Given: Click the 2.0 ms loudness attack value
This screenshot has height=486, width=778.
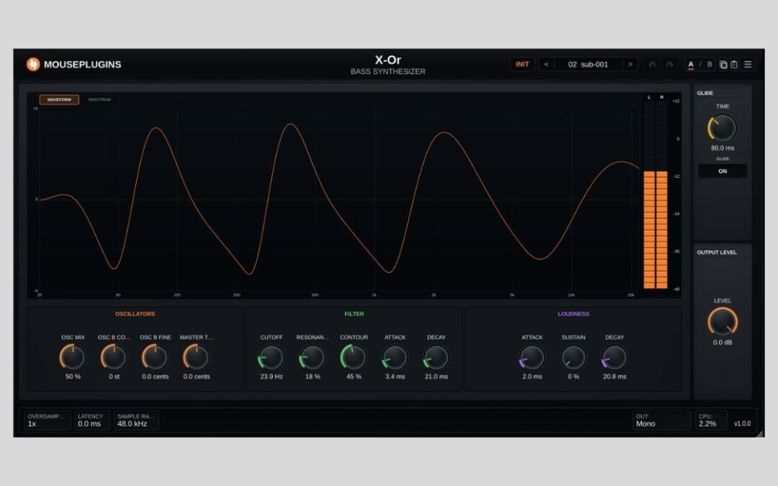Looking at the screenshot, I should point(532,377).
